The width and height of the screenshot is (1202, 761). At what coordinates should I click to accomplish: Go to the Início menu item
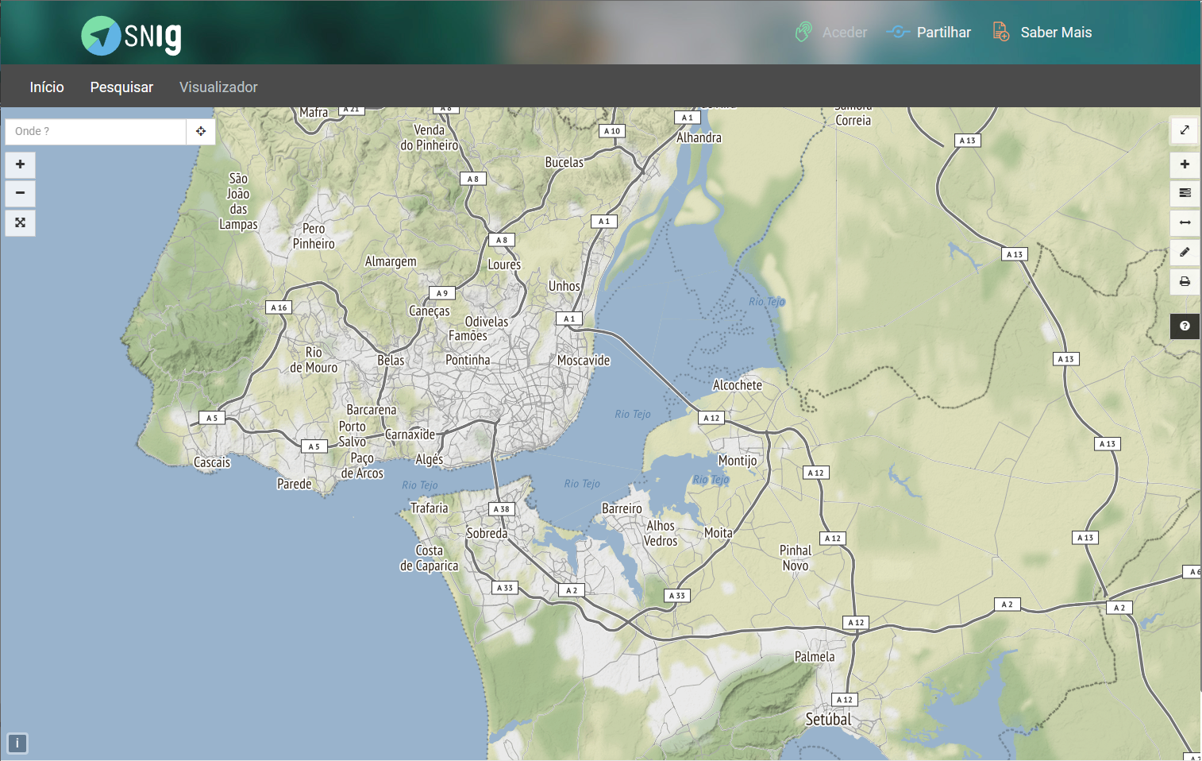pyautogui.click(x=47, y=87)
